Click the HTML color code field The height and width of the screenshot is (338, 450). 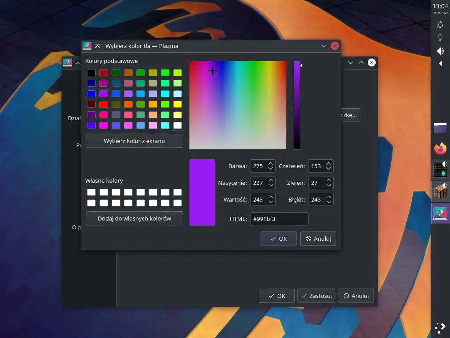(279, 219)
